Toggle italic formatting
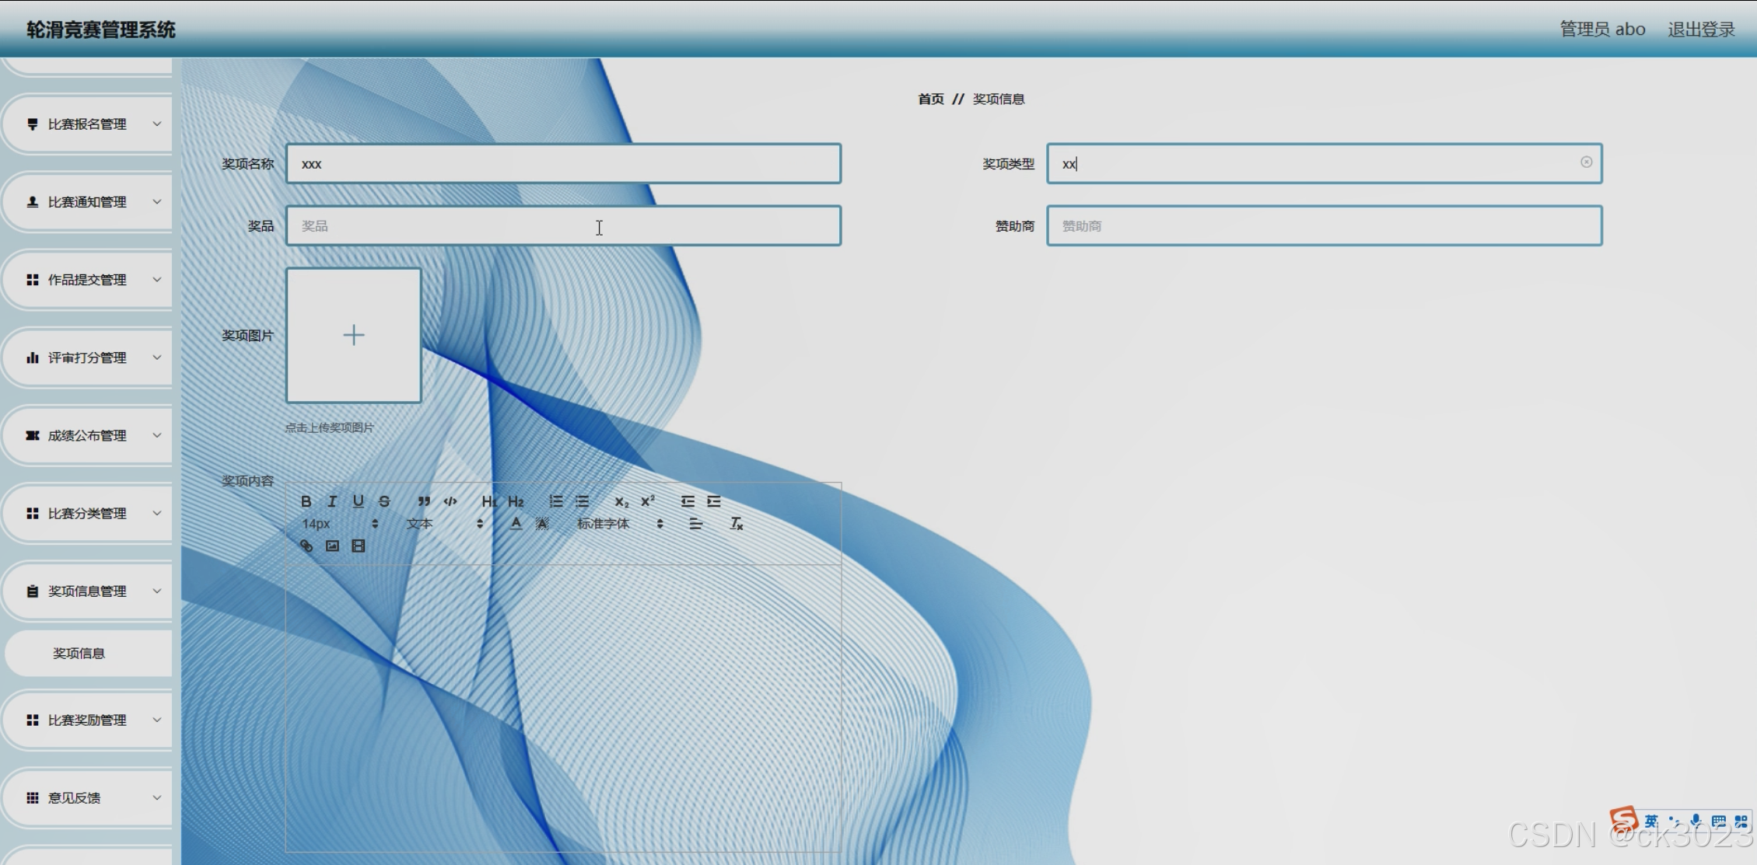The width and height of the screenshot is (1757, 865). (x=332, y=501)
